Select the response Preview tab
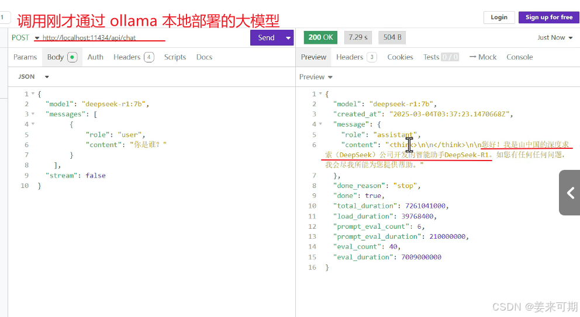Viewport: 580px width, 317px height. tap(313, 57)
